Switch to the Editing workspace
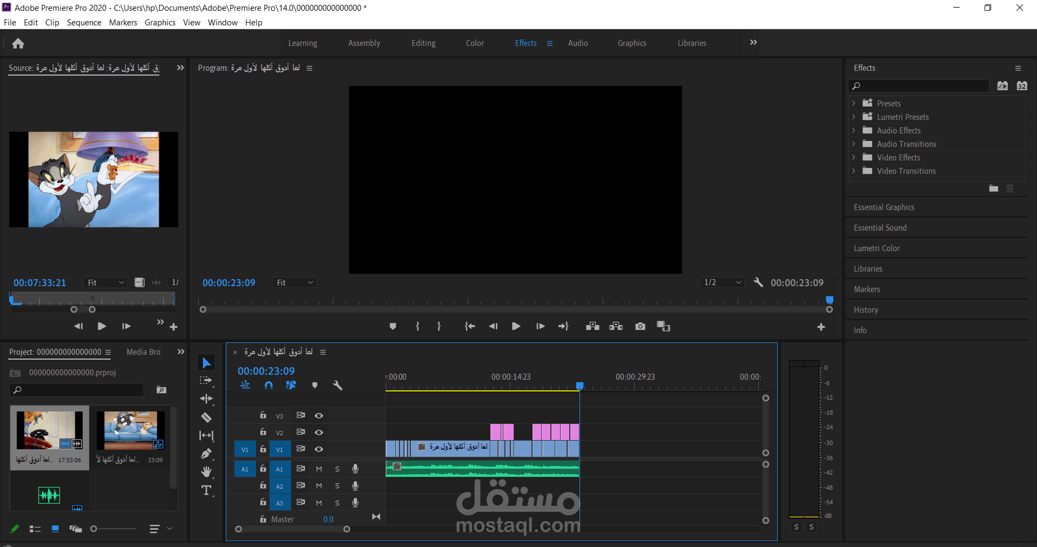Image resolution: width=1037 pixels, height=547 pixels. pyautogui.click(x=423, y=43)
